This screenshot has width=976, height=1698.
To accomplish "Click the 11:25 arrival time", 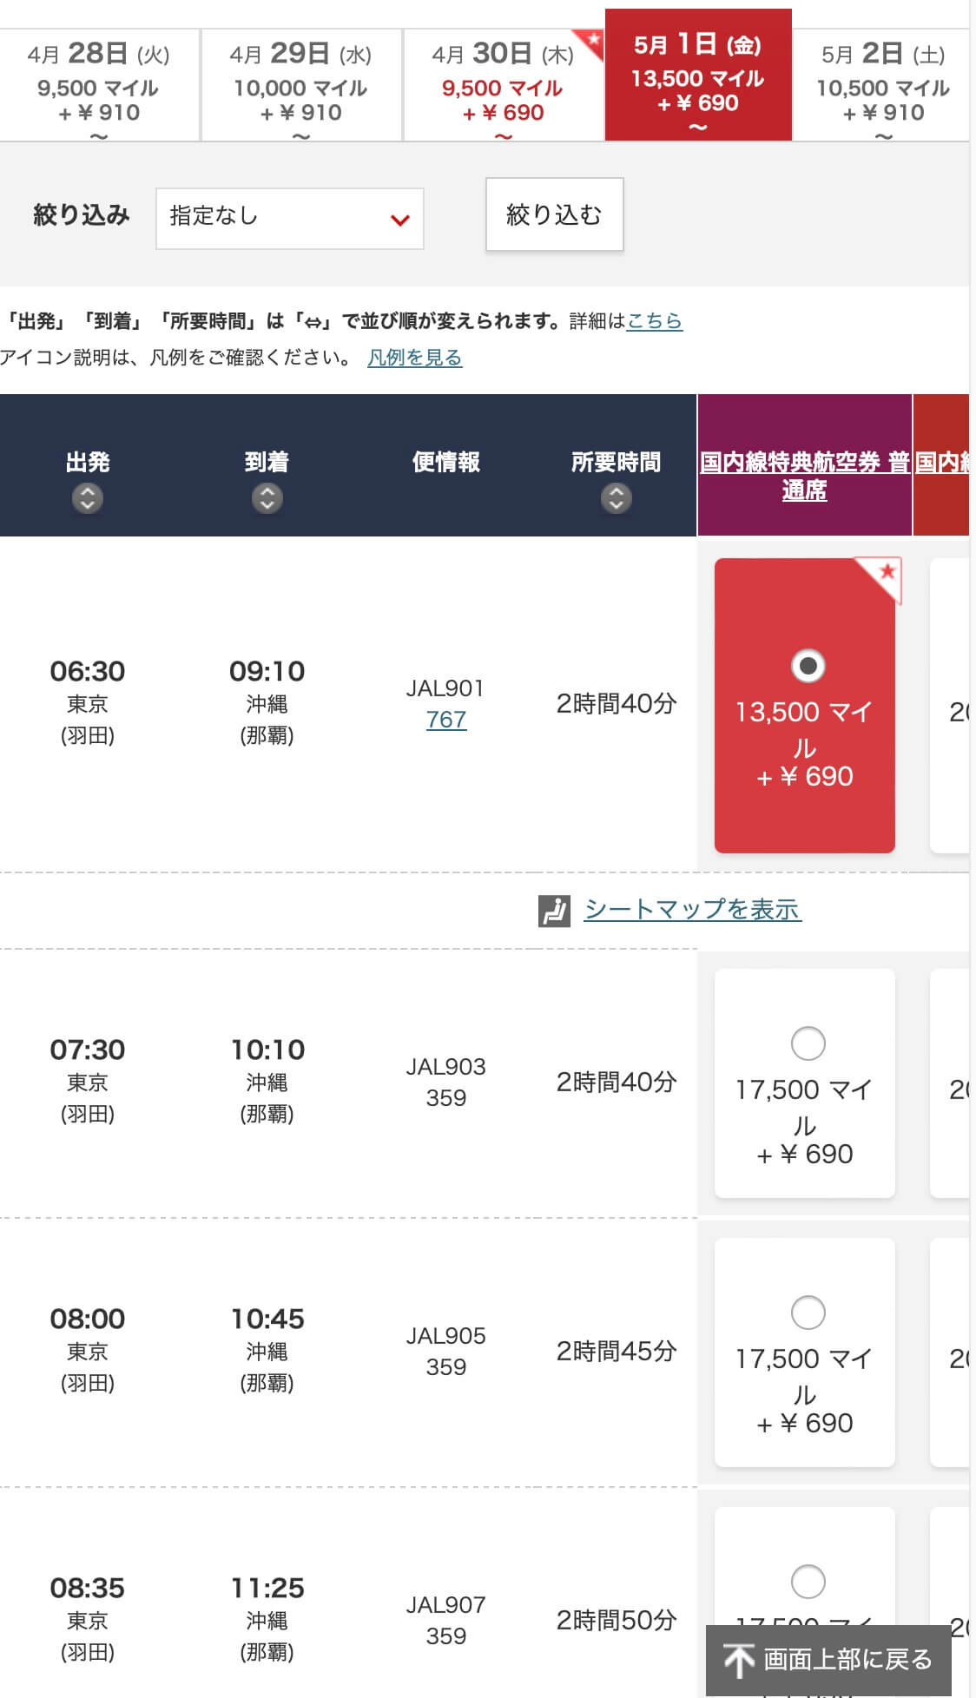I will tap(267, 1588).
